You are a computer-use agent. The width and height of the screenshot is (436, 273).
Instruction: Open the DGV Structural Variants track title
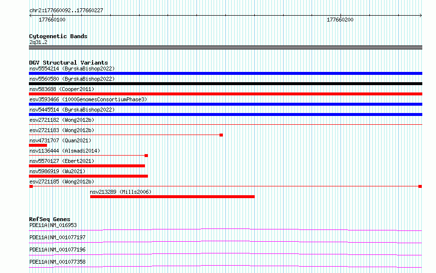(69, 63)
